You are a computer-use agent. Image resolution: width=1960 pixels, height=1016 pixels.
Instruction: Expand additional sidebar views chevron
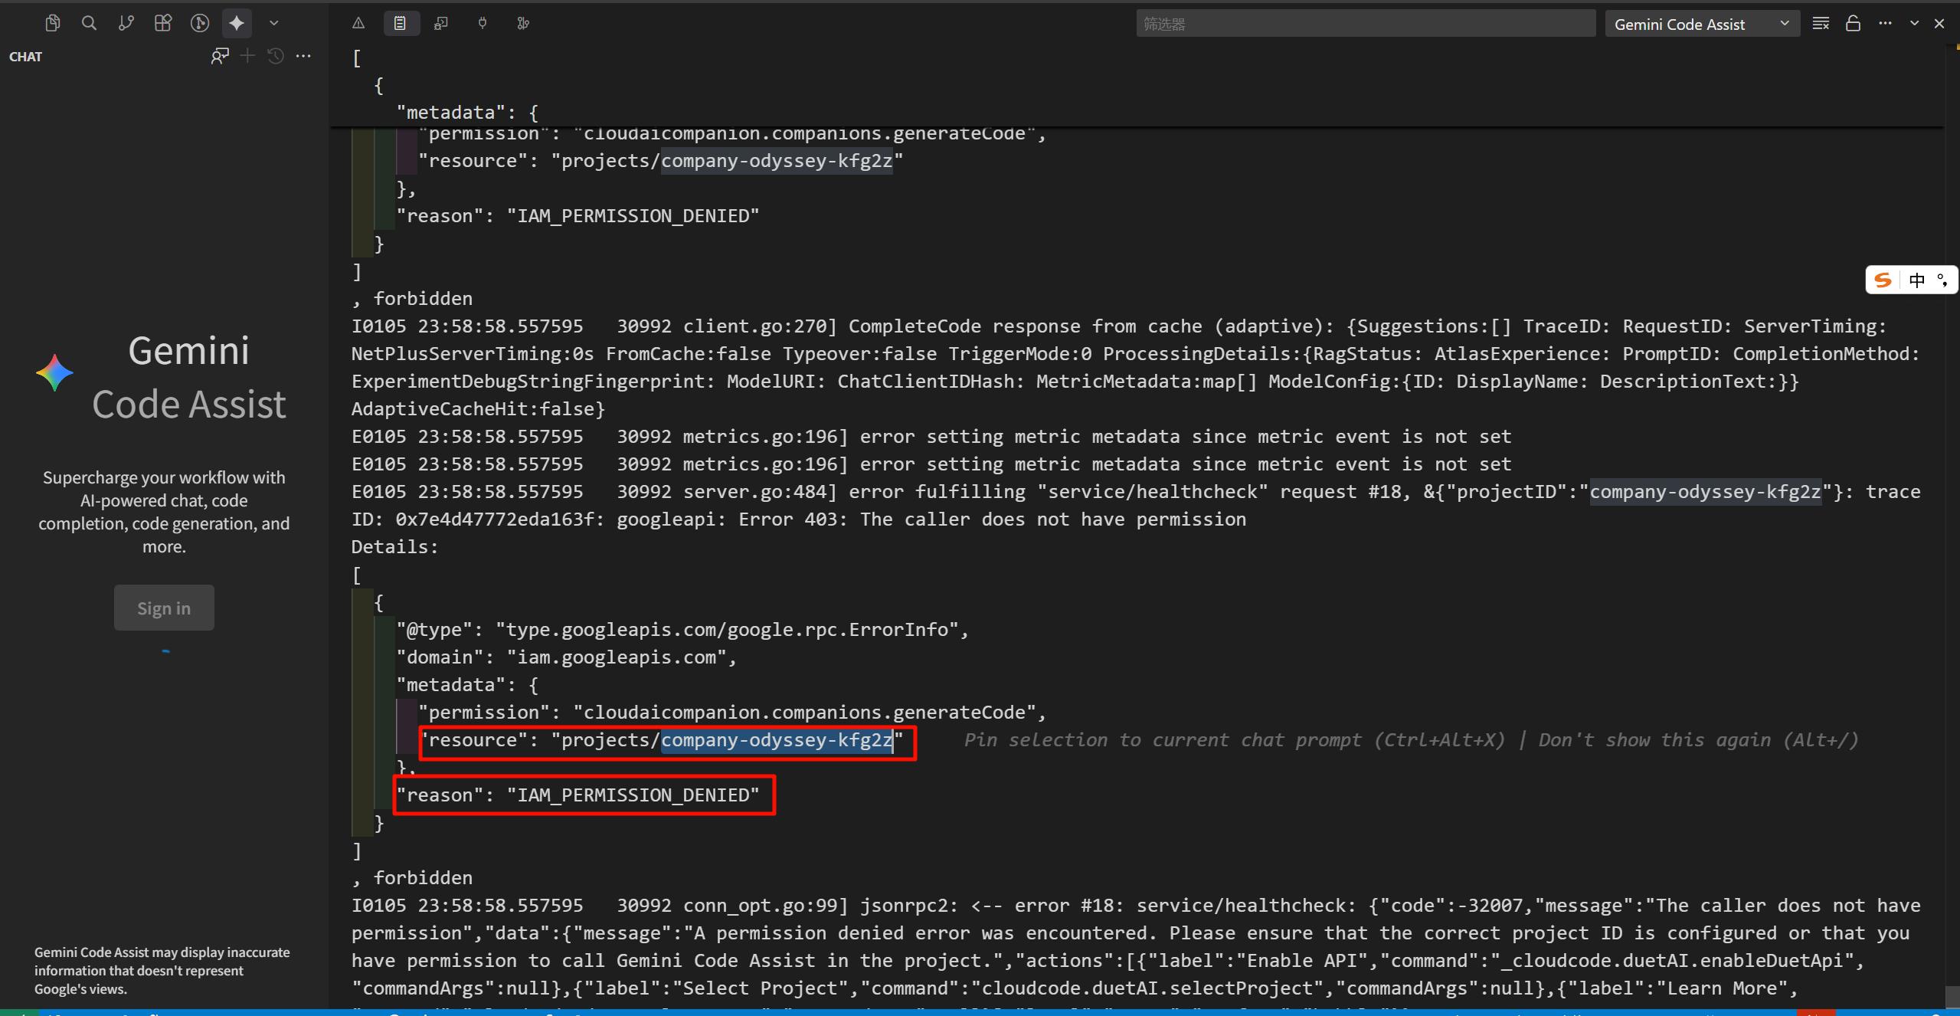pos(273,23)
